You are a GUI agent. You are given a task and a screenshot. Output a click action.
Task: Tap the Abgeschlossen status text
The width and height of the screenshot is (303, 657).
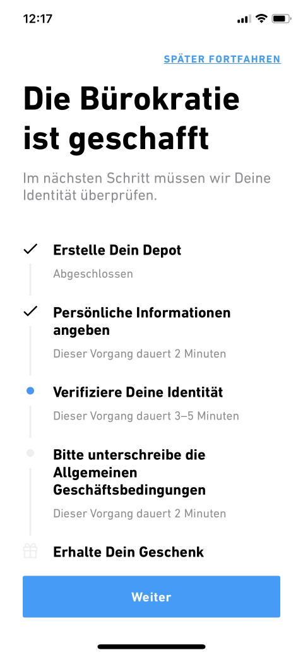93,274
